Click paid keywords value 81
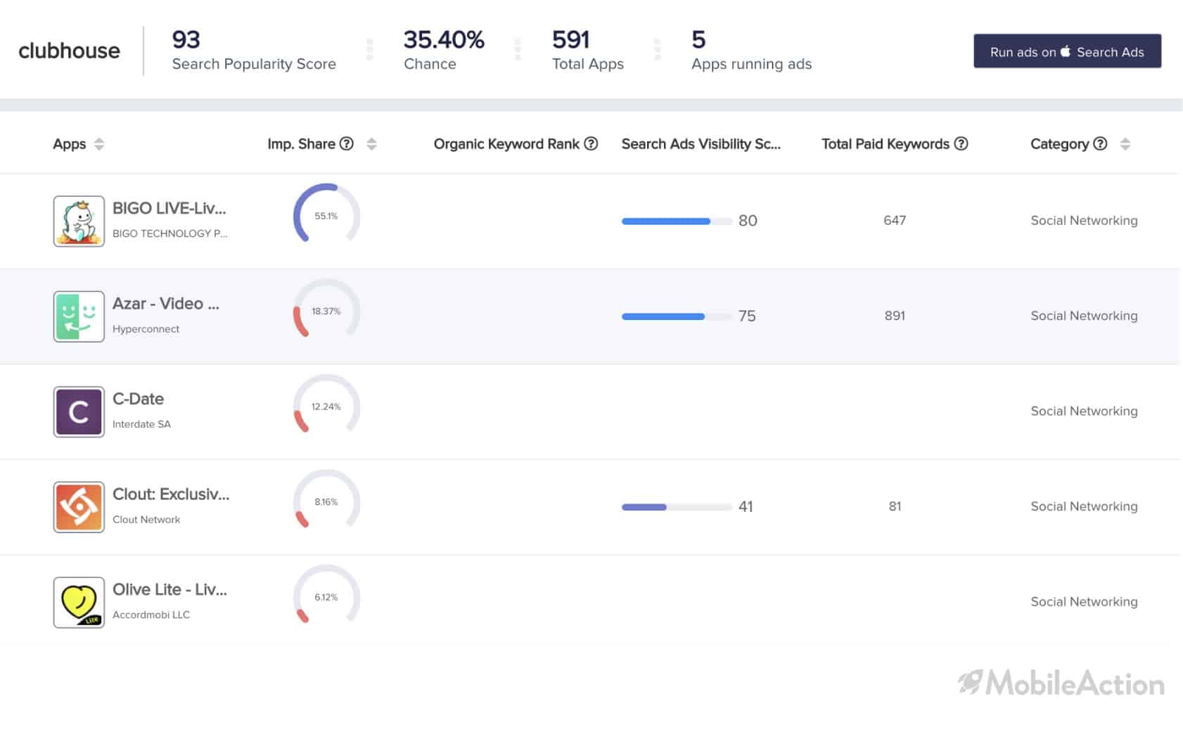The width and height of the screenshot is (1183, 730). coord(895,506)
